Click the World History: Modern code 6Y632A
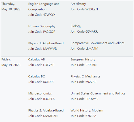134x122 pixels. pyautogui.click(x=83, y=116)
